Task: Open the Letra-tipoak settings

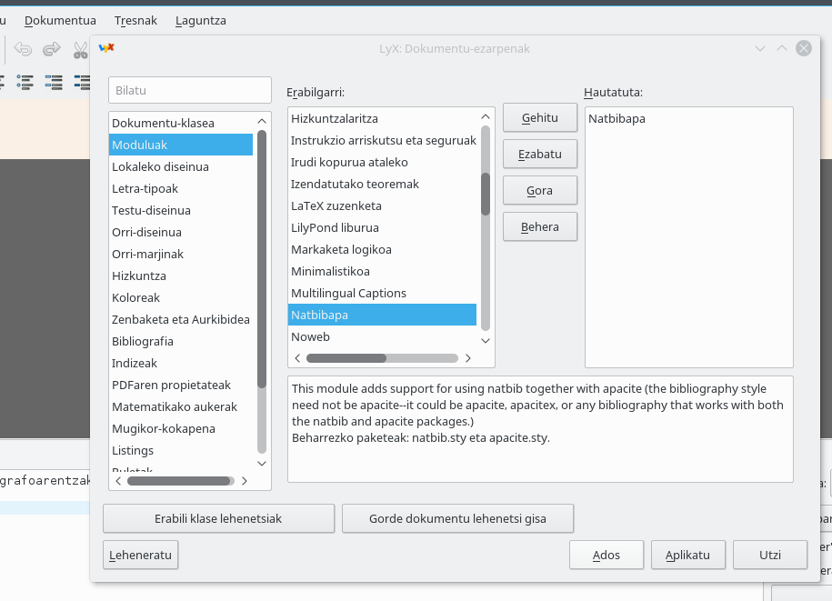Action: point(180,188)
